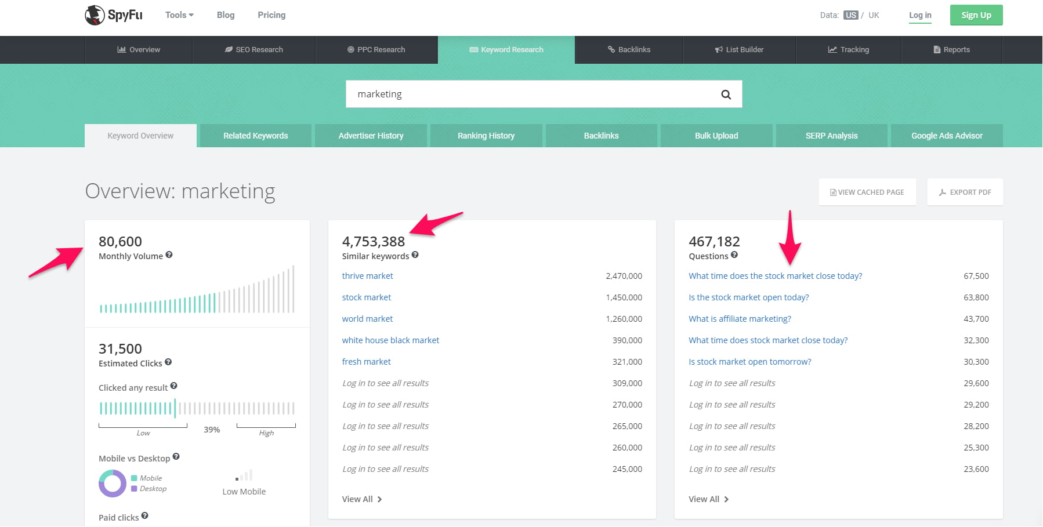Open the Tools dropdown menu
Viewport: 1043px width, 527px height.
click(179, 15)
